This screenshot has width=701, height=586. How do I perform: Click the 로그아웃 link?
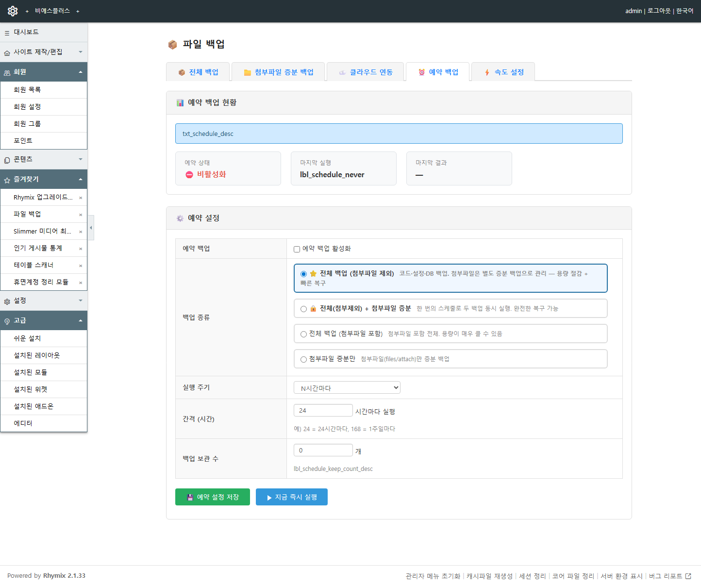659,11
